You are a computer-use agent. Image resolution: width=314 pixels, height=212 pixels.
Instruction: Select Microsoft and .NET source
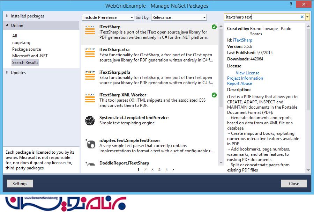(x=30, y=56)
